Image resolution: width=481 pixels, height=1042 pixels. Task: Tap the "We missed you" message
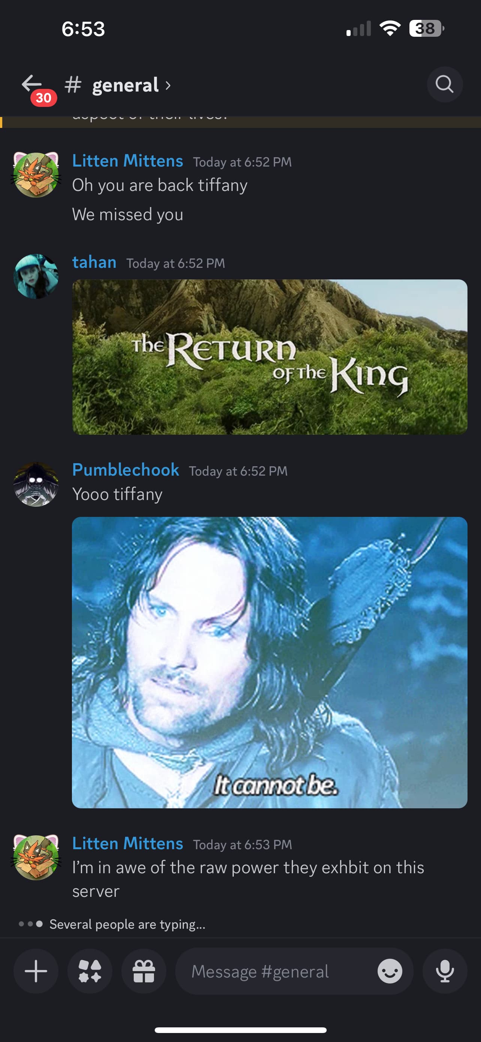pyautogui.click(x=128, y=215)
